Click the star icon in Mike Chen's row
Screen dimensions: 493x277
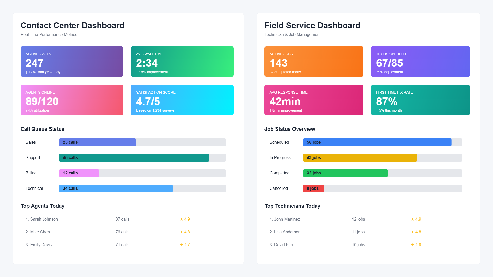click(181, 232)
